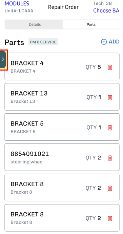Open the BRACKET 4 part card
The height and width of the screenshot is (234, 123).
[62, 66]
